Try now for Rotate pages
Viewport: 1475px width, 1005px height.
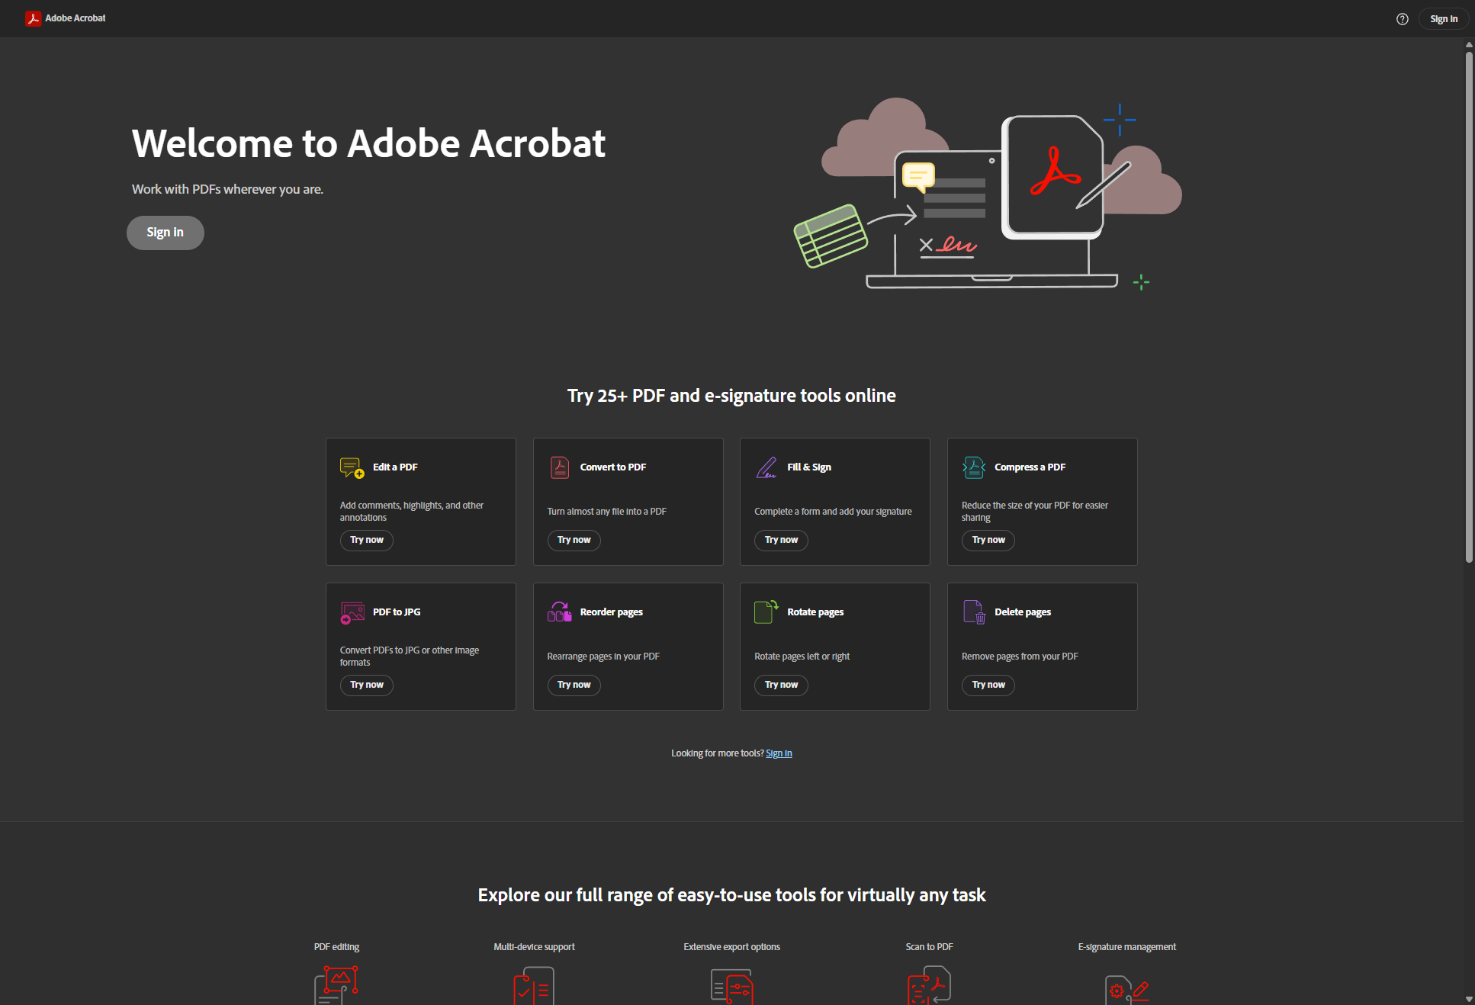[781, 685]
